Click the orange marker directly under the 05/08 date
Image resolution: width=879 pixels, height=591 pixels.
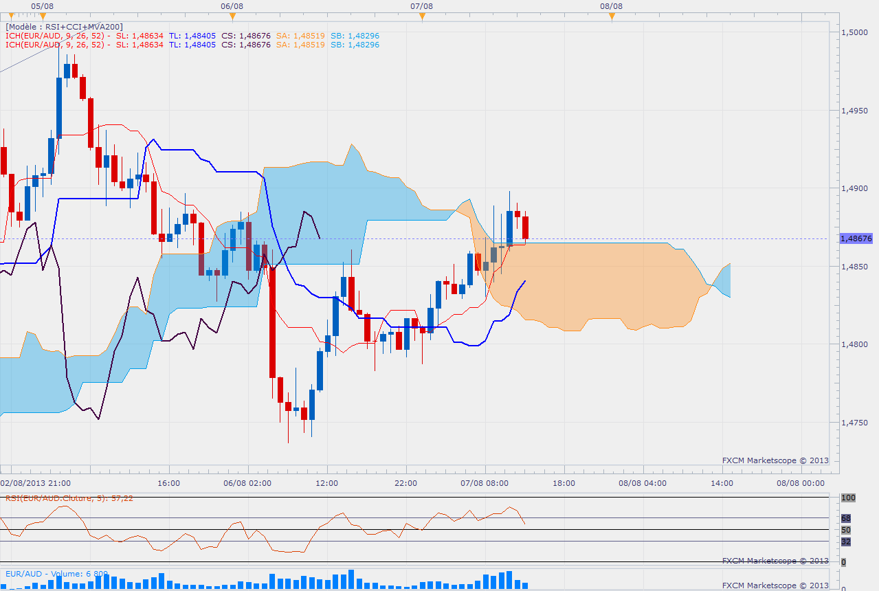click(43, 15)
